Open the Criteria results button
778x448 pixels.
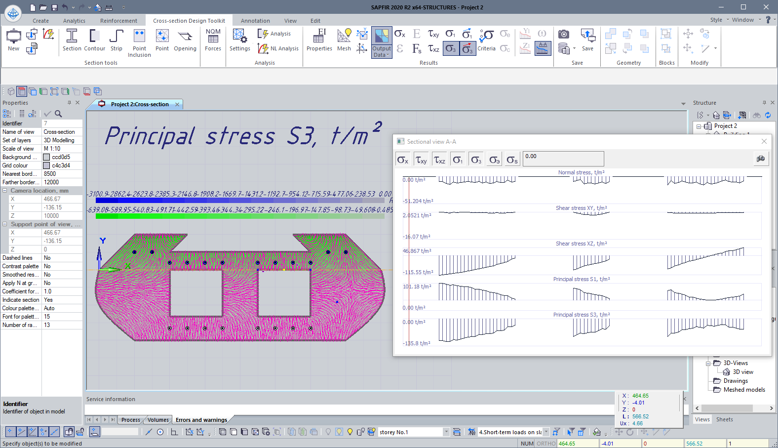click(x=486, y=40)
